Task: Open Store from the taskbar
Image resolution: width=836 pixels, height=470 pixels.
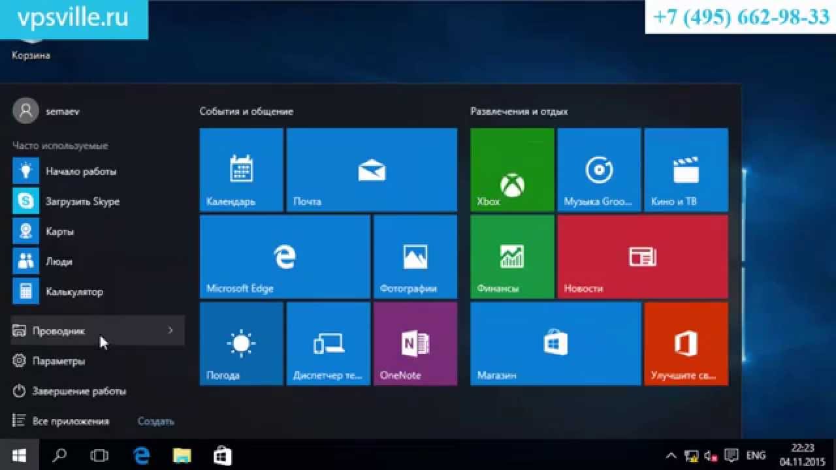Action: 222,455
